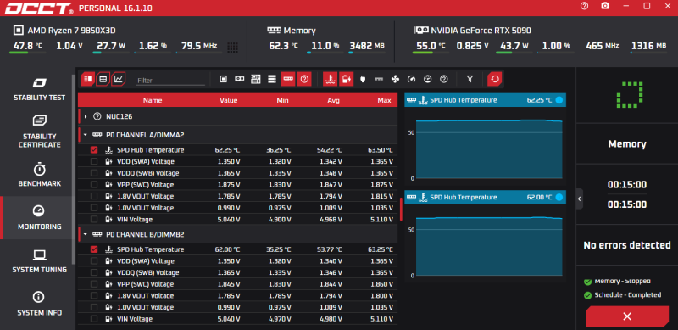Sort by the Avg column header
The width and height of the screenshot is (678, 330).
point(333,100)
